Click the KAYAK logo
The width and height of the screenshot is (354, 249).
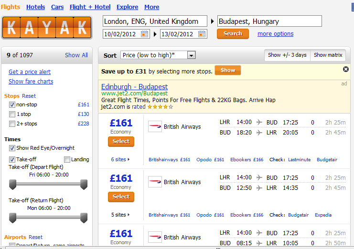click(47, 28)
